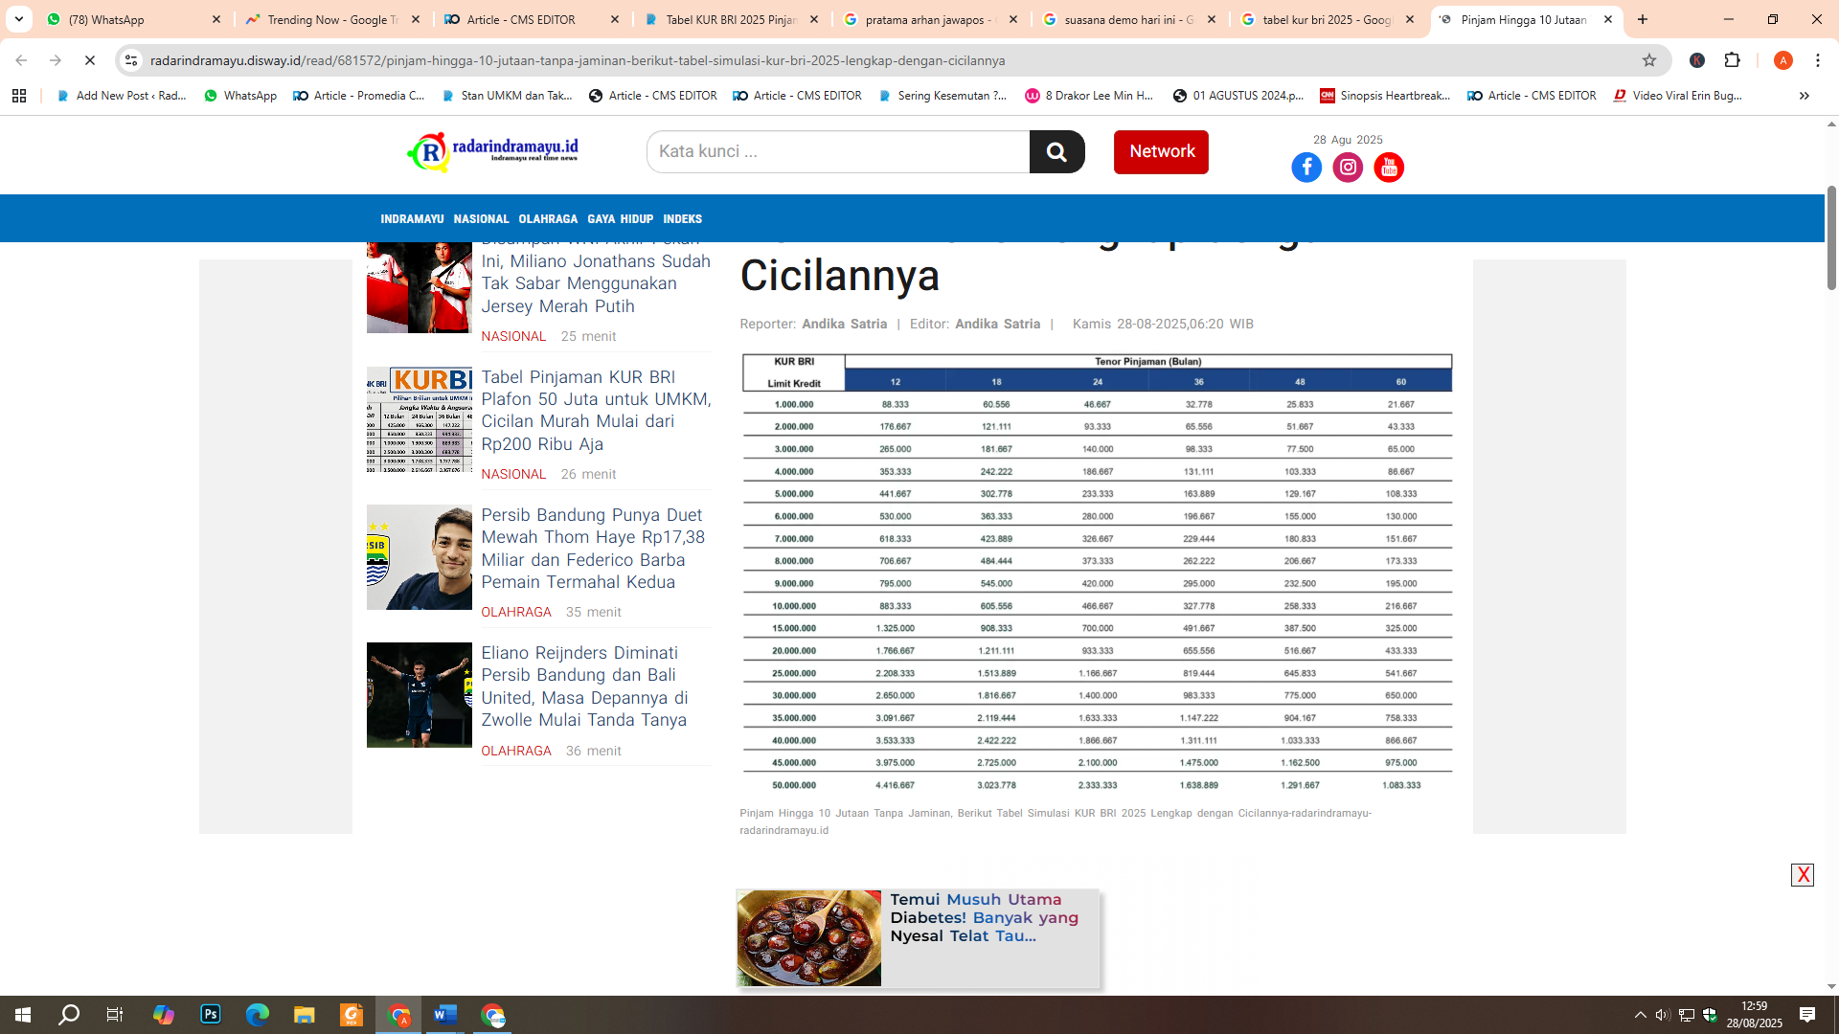
Task: Open the INDEKS navigation menu
Action: 682,219
